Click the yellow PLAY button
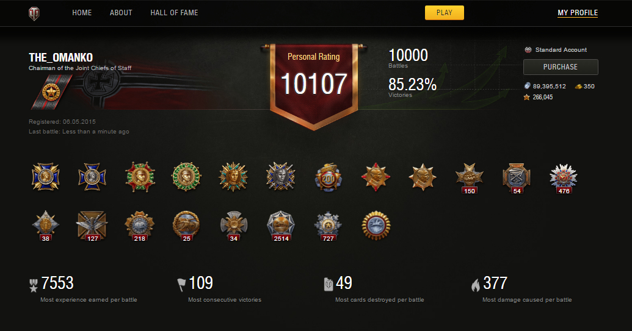632x331 pixels. [444, 13]
